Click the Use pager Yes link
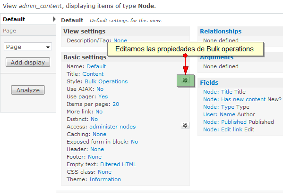 [x=103, y=96]
